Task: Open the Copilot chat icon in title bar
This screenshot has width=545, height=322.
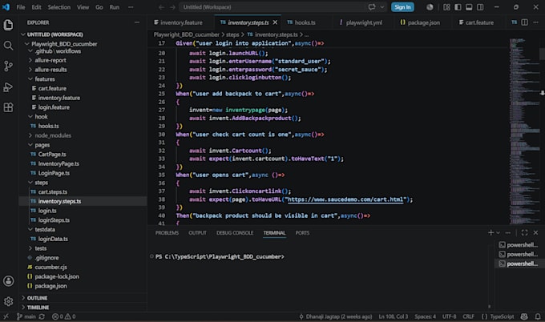Action: tap(372, 7)
